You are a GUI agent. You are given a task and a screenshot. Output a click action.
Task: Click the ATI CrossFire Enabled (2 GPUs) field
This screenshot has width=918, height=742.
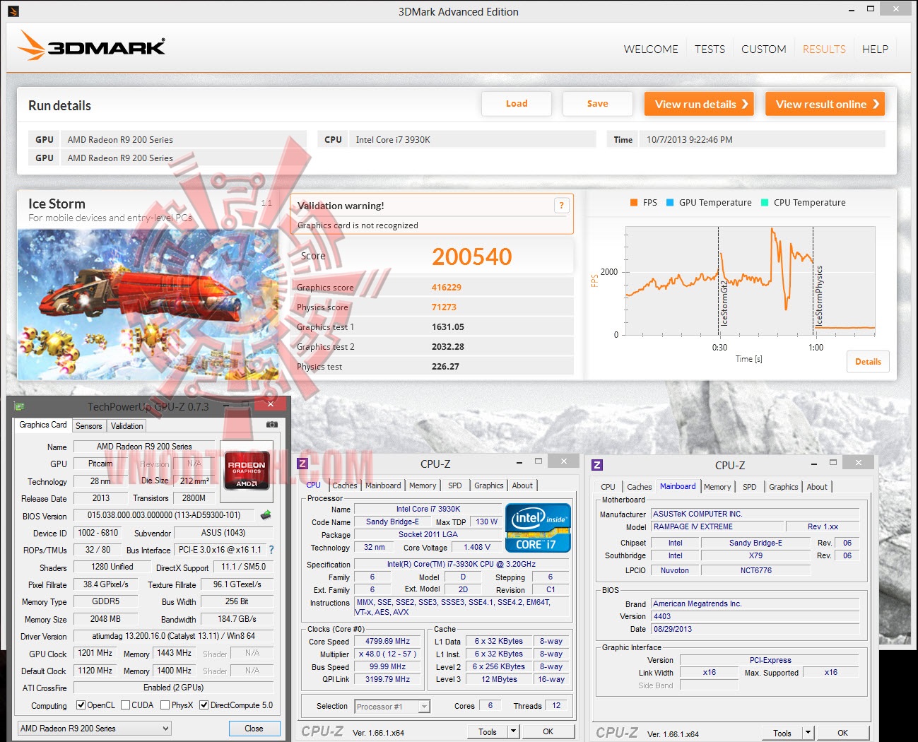click(173, 688)
